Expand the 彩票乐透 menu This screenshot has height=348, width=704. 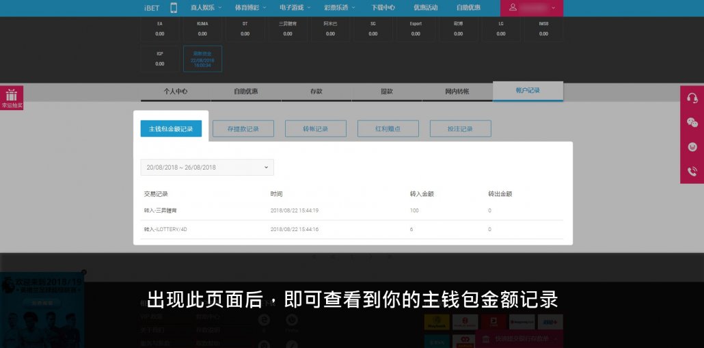[340, 8]
